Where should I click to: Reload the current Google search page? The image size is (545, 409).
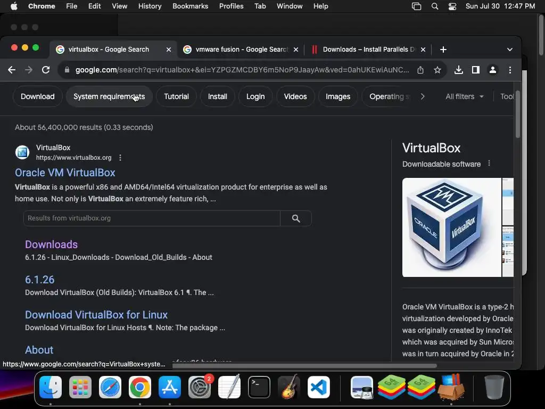click(46, 70)
